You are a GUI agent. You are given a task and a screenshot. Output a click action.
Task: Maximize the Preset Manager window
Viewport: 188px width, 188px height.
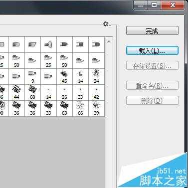tap(154, 5)
